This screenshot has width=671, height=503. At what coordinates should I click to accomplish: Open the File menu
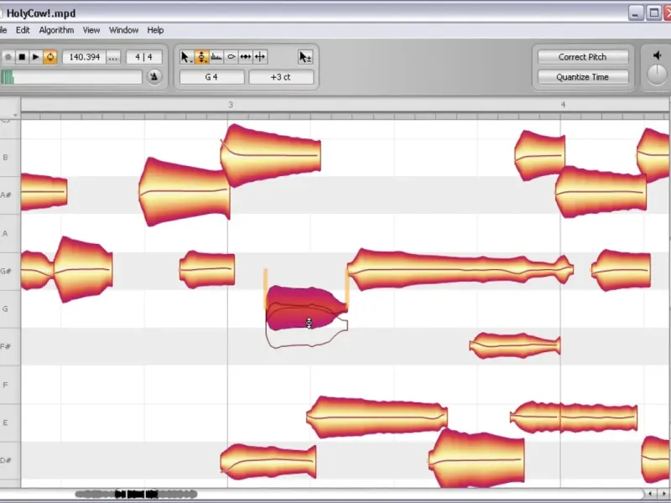point(3,30)
